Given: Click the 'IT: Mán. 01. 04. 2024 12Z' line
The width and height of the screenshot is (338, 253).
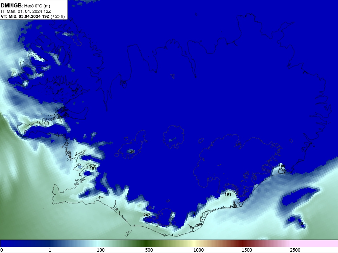Looking at the screenshot, I should tap(26, 11).
